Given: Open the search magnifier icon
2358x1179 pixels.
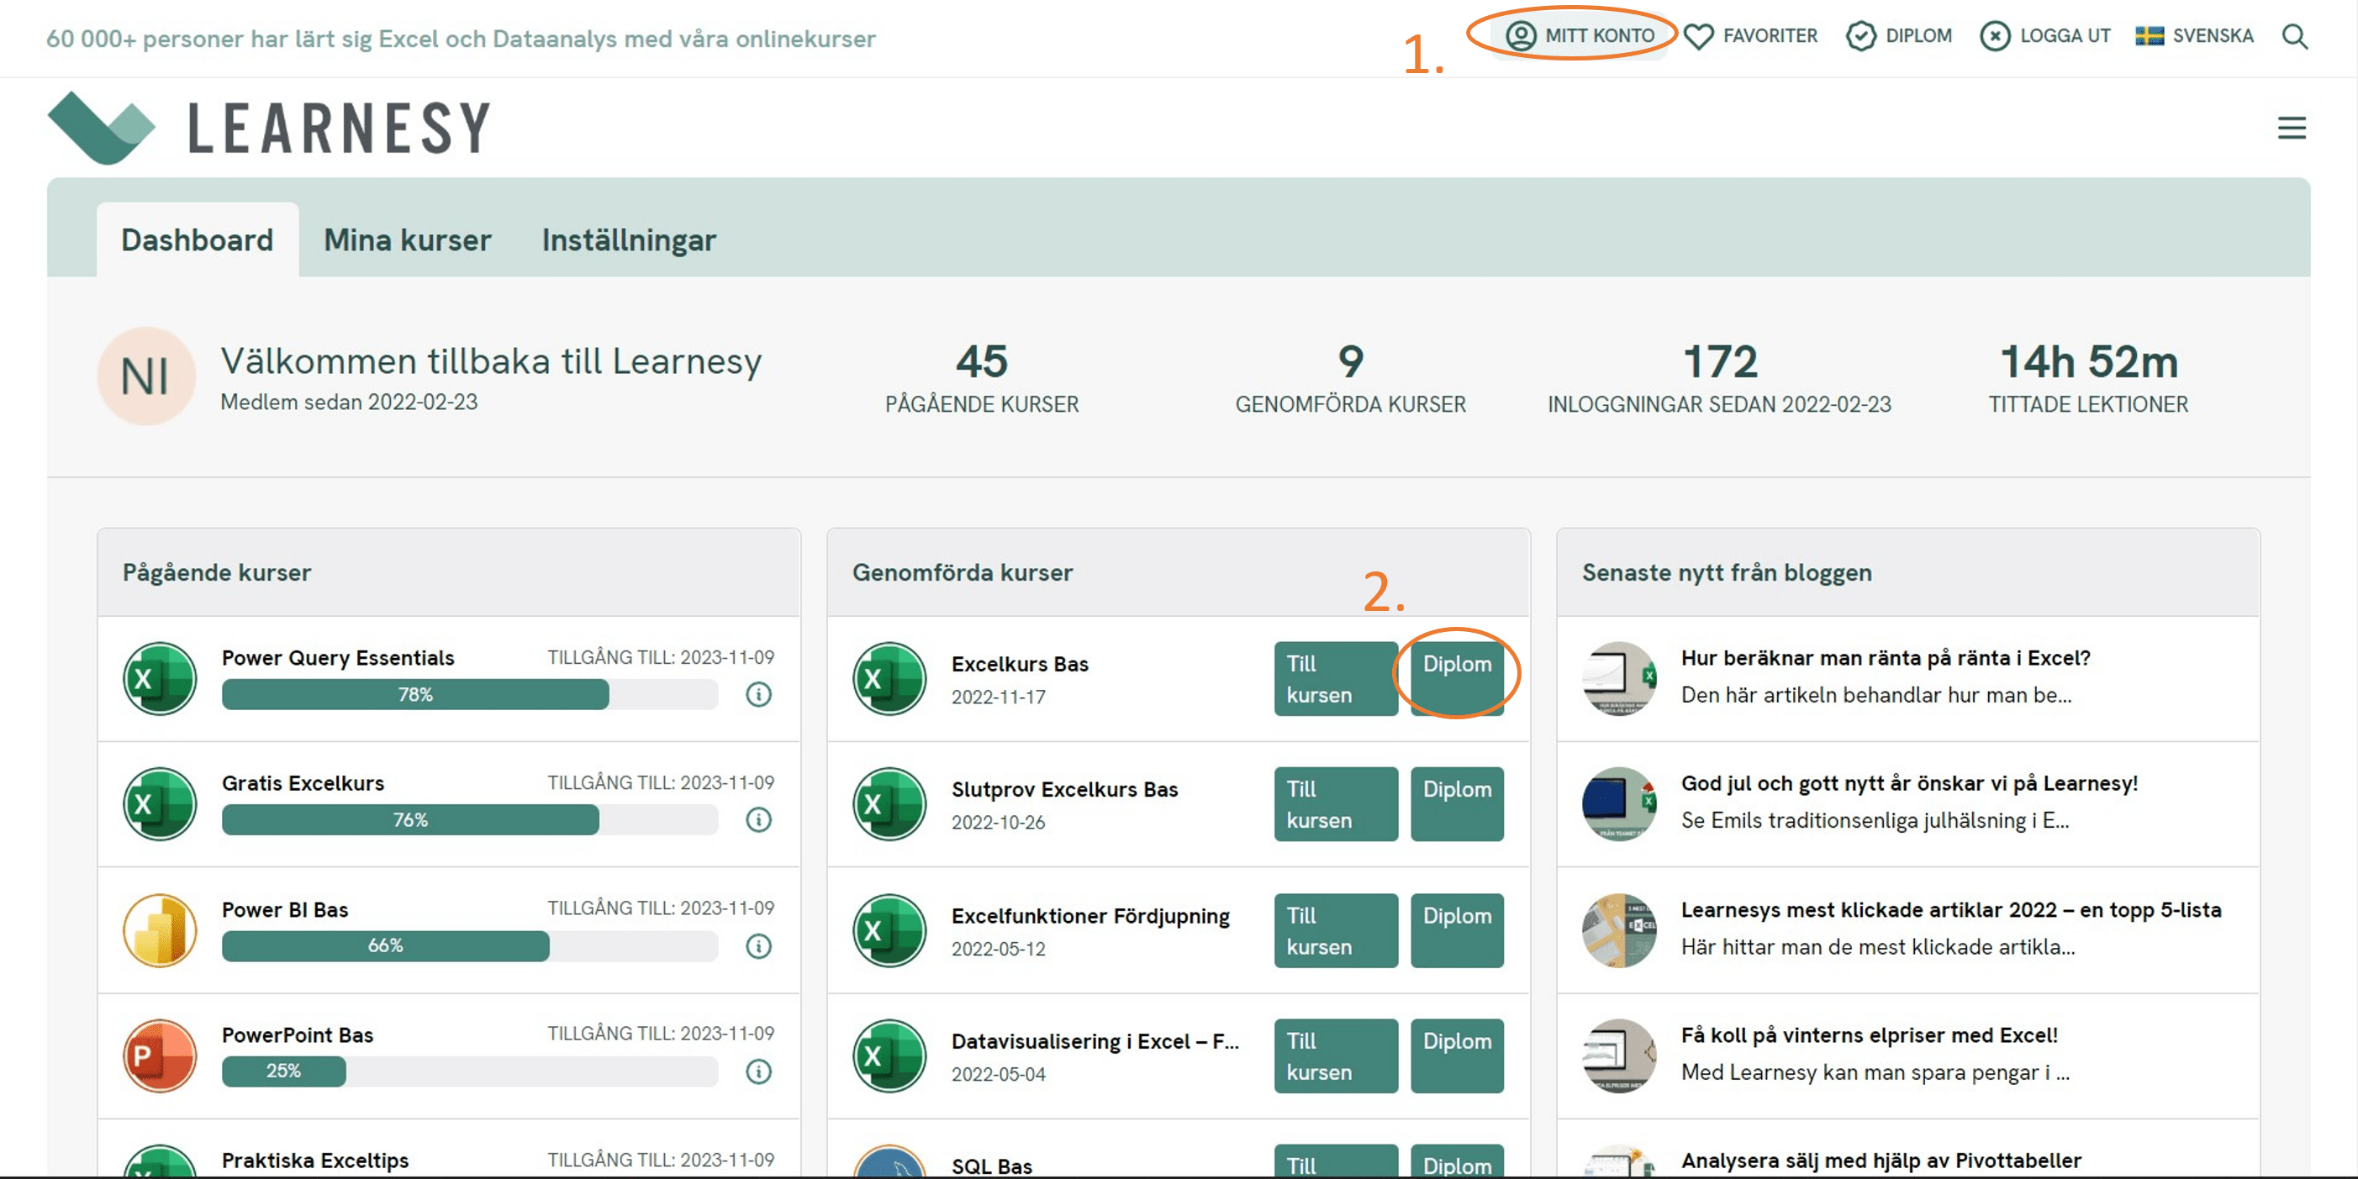Looking at the screenshot, I should [2294, 37].
